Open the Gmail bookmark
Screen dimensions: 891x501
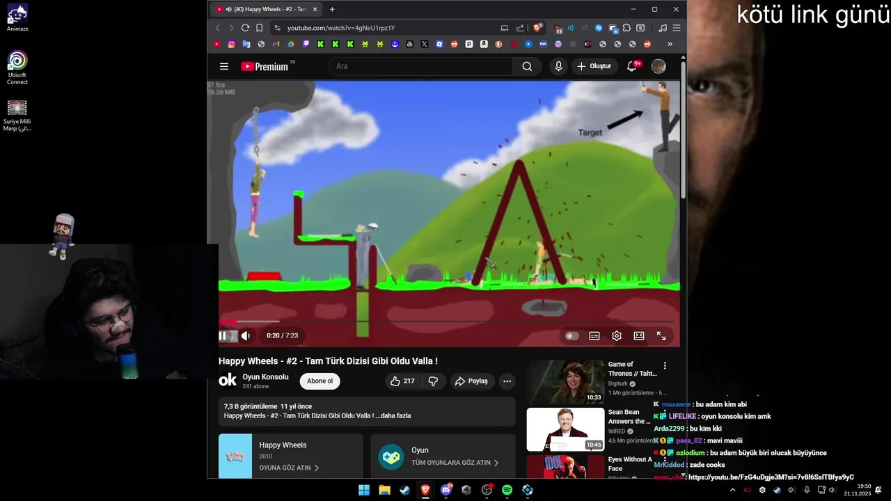(276, 44)
